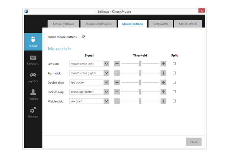Open Click & drag signal dropdown
Viewport: 229px width, 158px height.
tap(89, 92)
